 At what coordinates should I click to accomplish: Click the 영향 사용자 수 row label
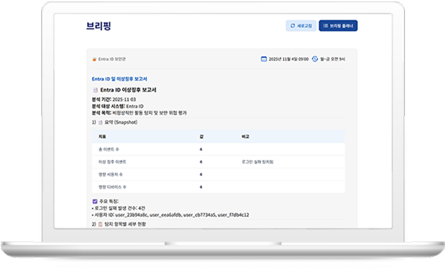(111, 174)
